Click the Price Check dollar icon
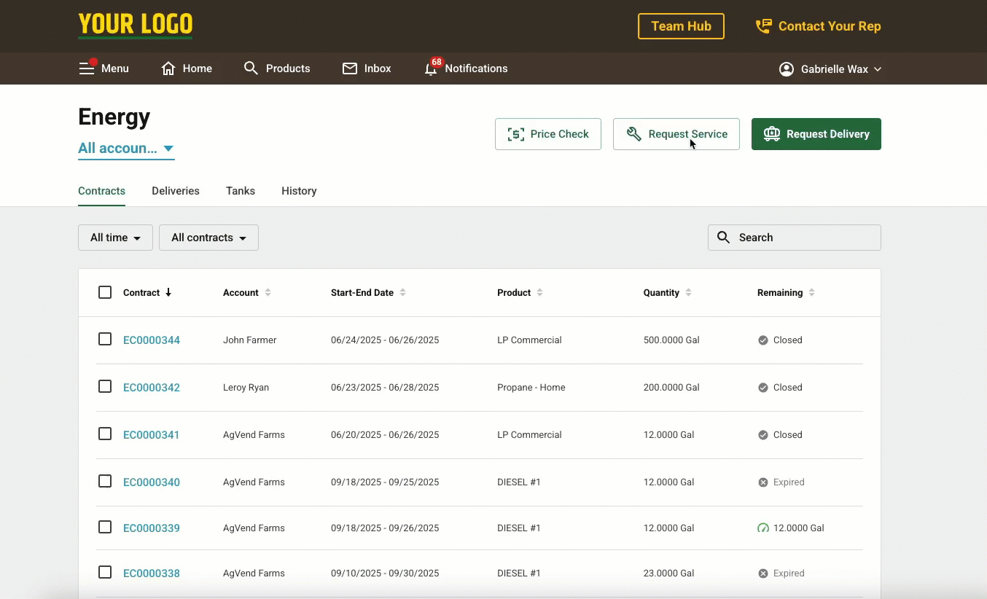 (516, 134)
